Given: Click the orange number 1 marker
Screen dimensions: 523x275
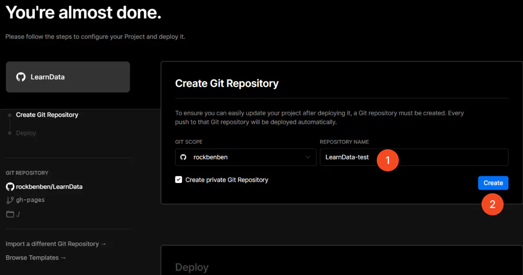Looking at the screenshot, I should [388, 160].
